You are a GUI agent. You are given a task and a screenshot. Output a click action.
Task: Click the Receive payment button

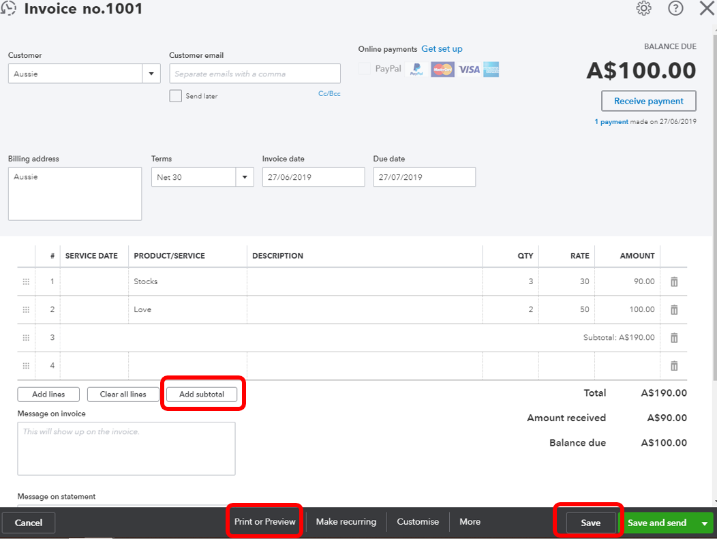[x=648, y=101]
